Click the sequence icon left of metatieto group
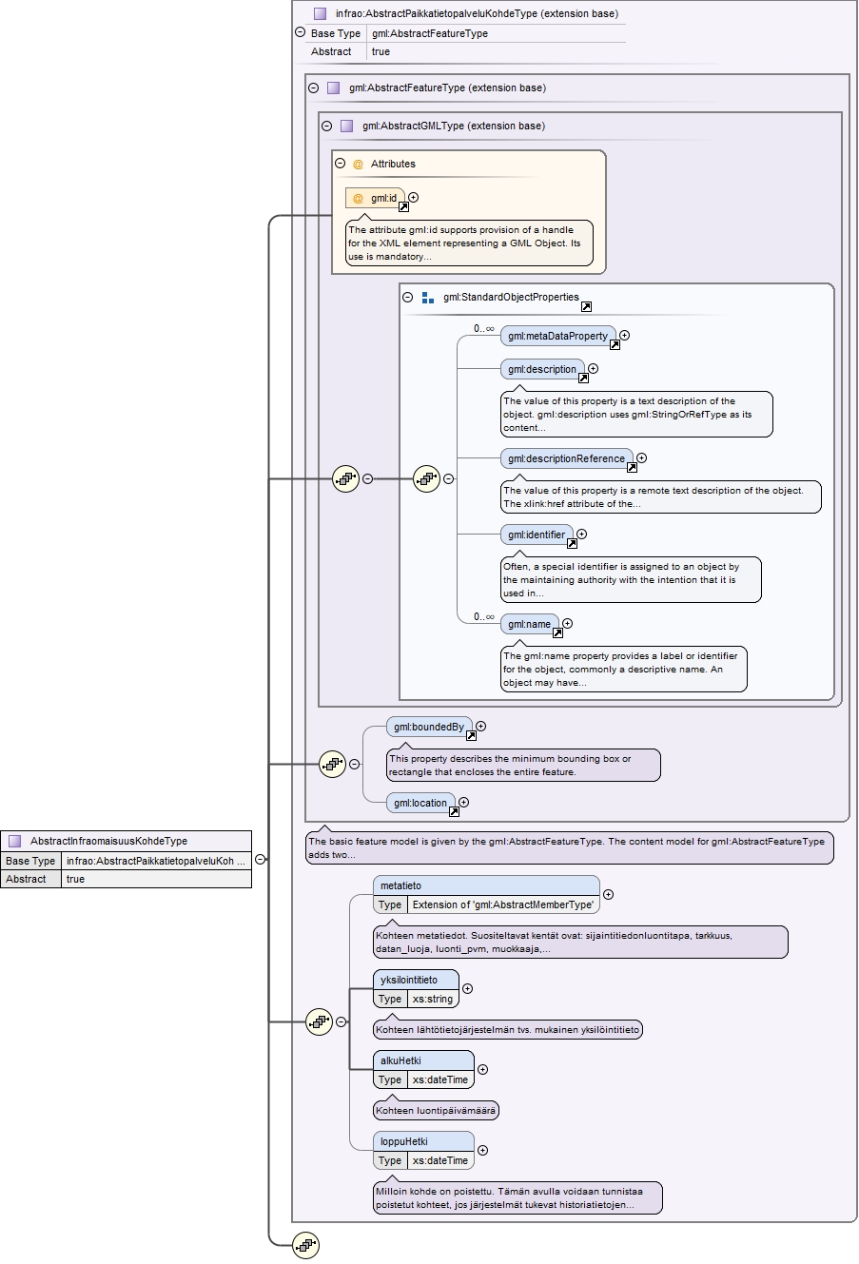This screenshot has height=1264, width=859. pyautogui.click(x=320, y=1021)
